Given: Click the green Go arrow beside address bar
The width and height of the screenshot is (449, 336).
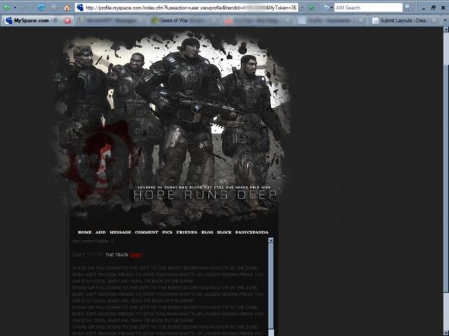Looking at the screenshot, I should tap(312, 8).
